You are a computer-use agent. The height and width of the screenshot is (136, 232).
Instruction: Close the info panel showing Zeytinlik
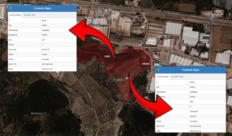pos(223,70)
